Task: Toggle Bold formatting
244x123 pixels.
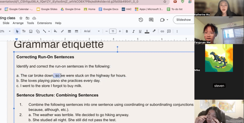Action: coord(127,31)
